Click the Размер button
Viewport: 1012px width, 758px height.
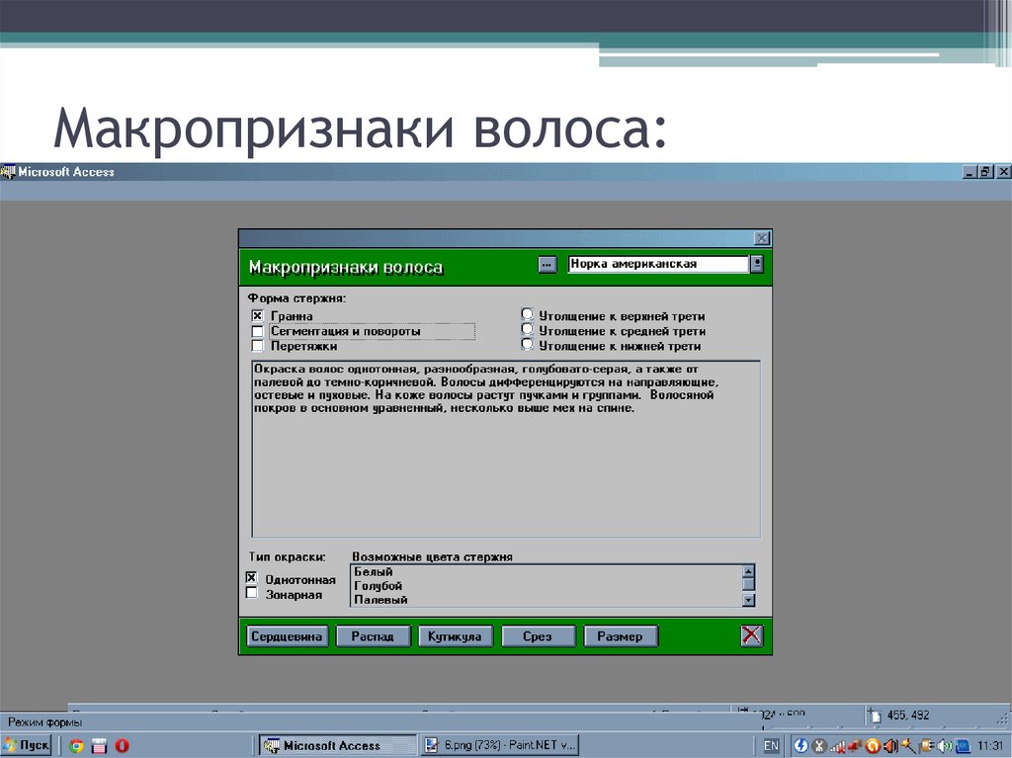tap(621, 635)
